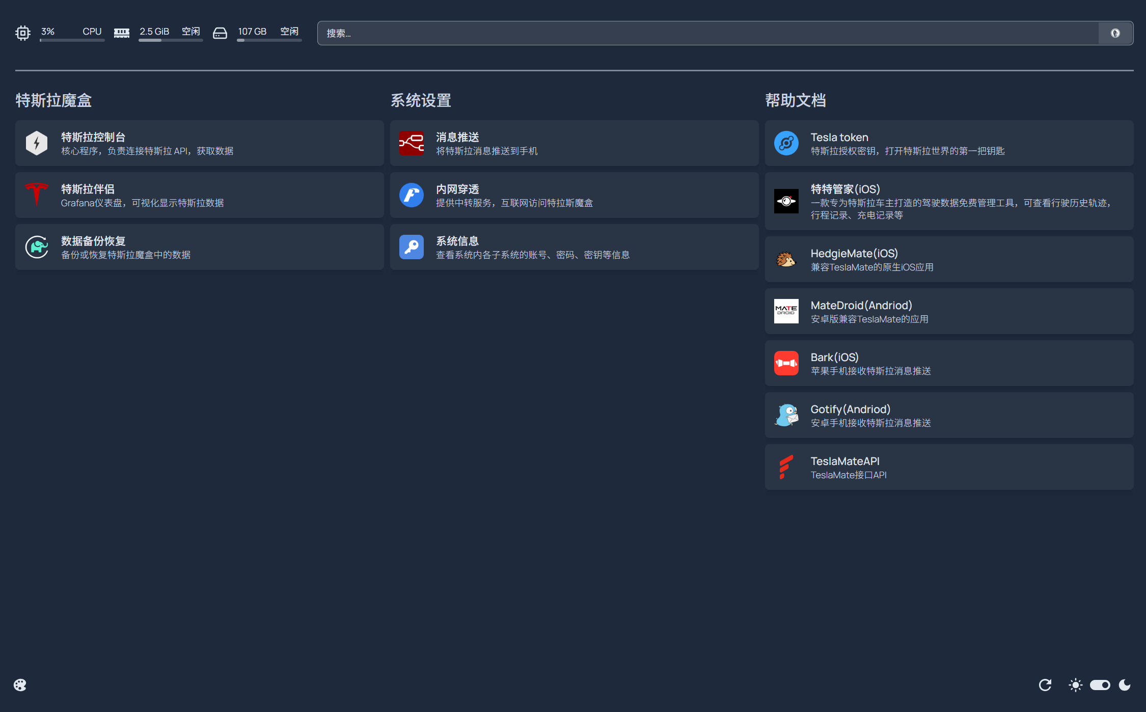This screenshot has height=712, width=1146.
Task: Click the 核心程序，负责连接特斯拉 API description
Action: click(147, 151)
